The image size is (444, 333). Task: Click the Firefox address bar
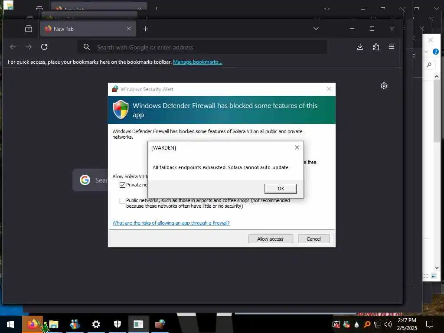point(202,47)
